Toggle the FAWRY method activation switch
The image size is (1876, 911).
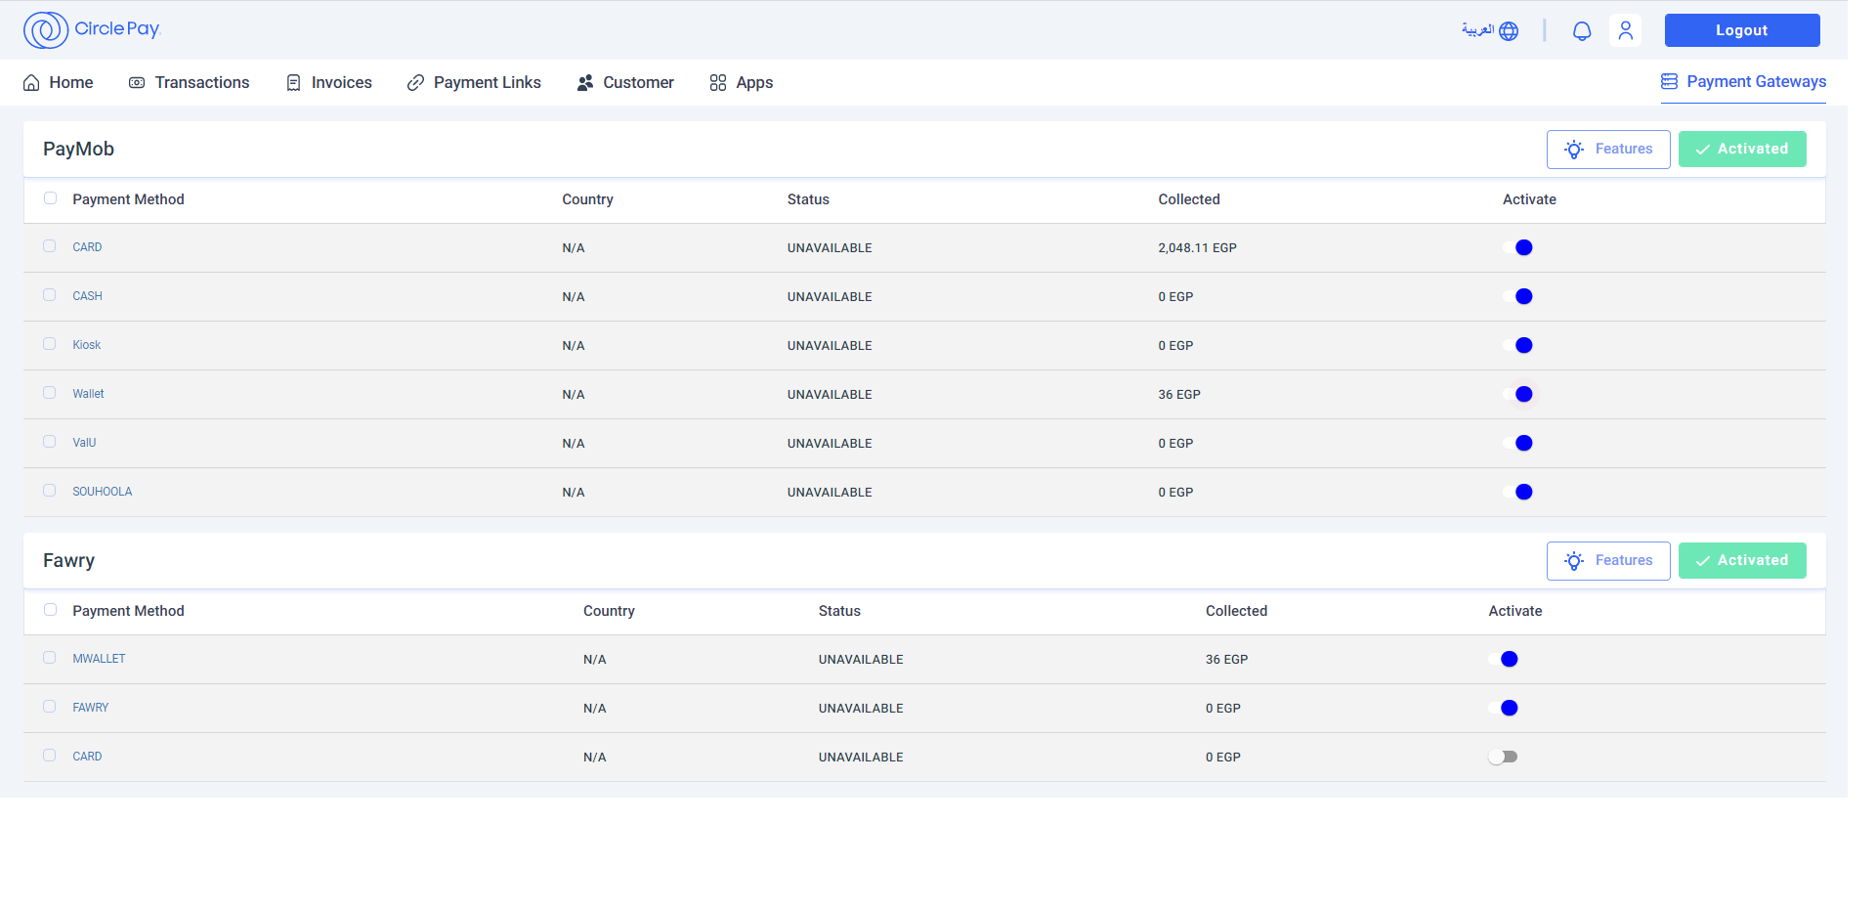tap(1503, 709)
